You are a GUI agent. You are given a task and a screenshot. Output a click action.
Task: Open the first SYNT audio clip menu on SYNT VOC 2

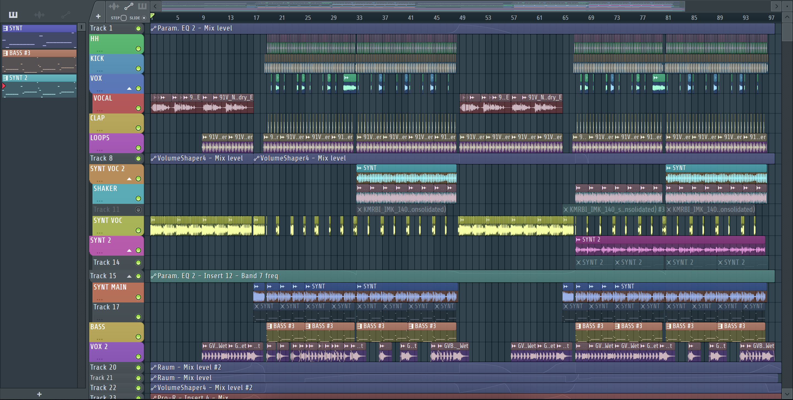tap(359, 168)
